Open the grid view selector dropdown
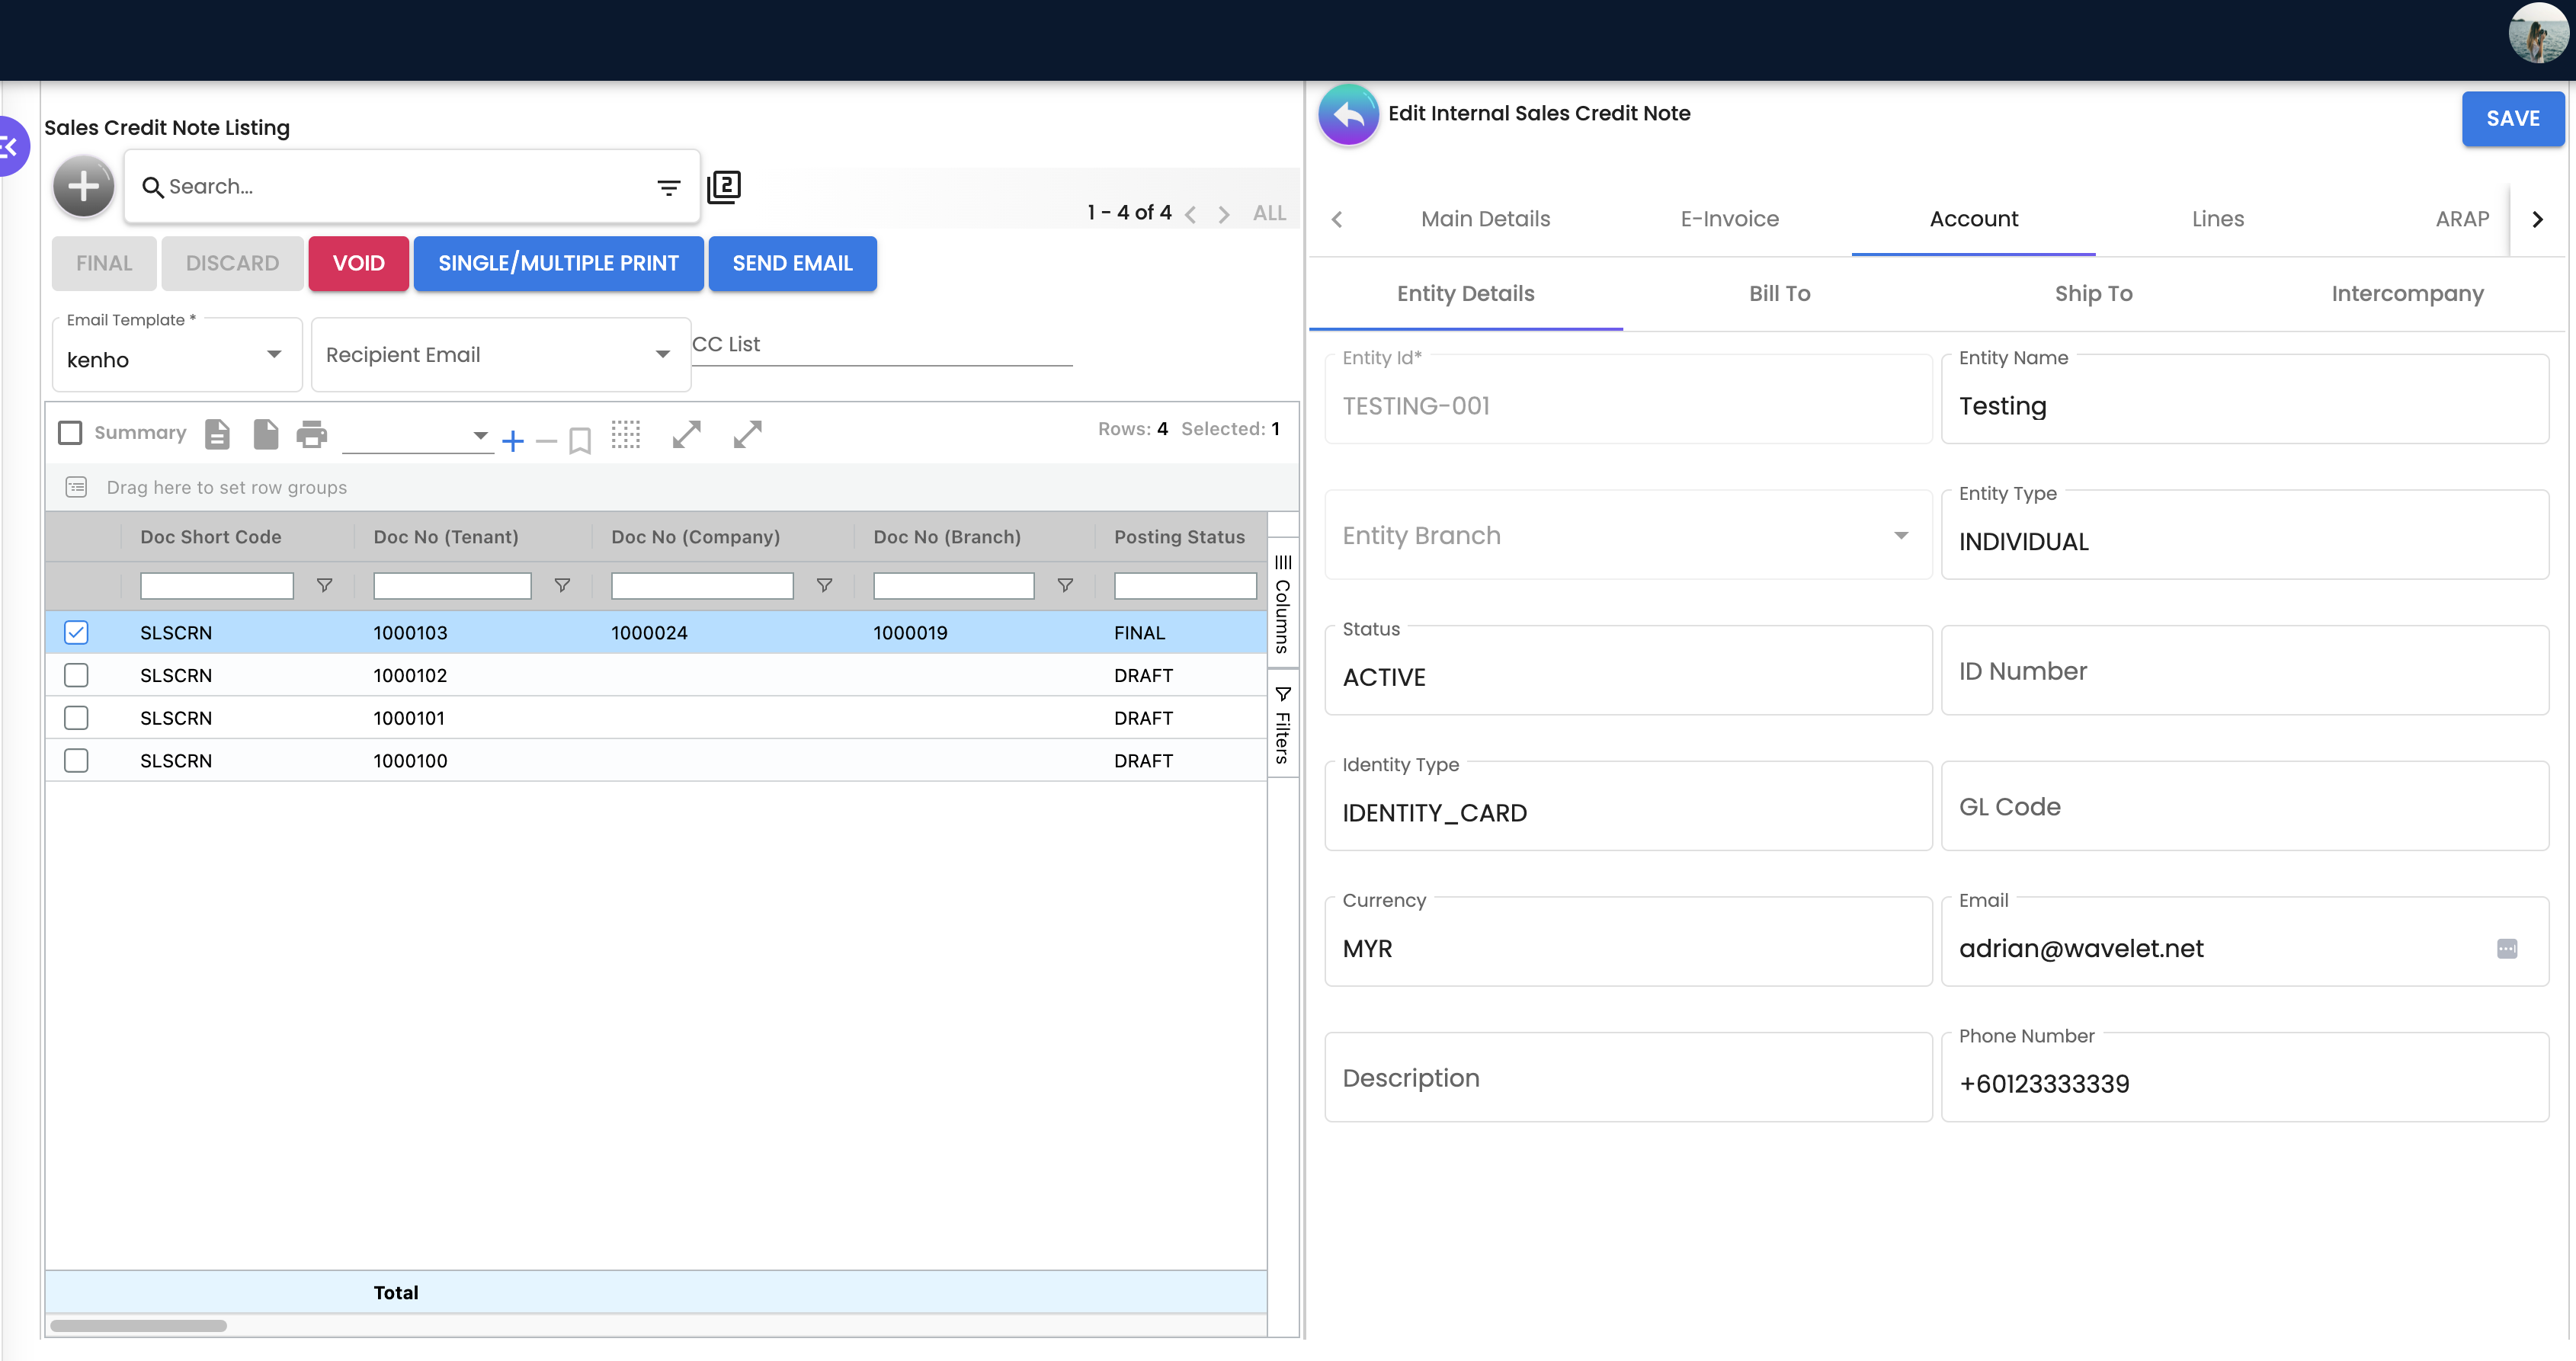Image resolution: width=2576 pixels, height=1361 pixels. click(418, 436)
